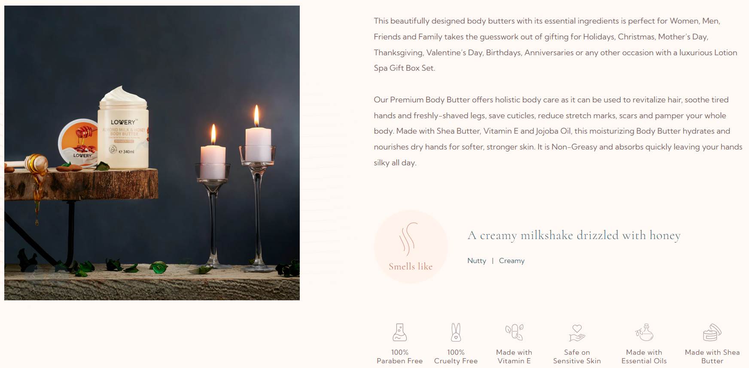Click the 100% Cruelty Free label
This screenshot has height=368, width=749.
point(456,356)
